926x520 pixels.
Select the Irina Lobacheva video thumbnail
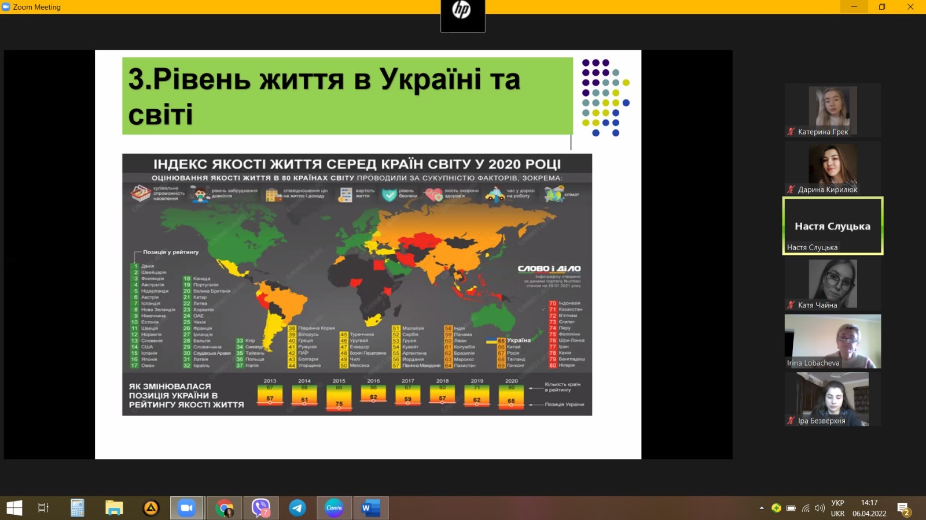tap(832, 341)
